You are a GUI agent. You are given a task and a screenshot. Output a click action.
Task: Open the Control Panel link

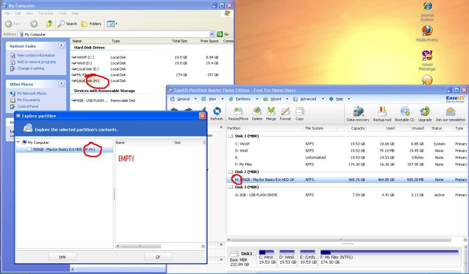coord(28,106)
